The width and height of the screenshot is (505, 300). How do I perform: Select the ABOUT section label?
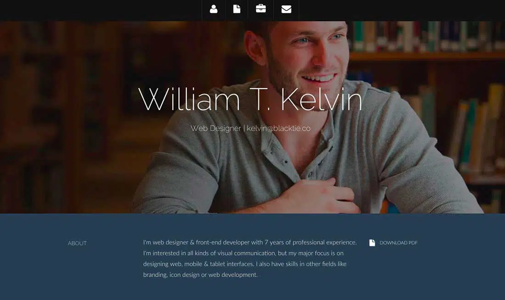click(x=77, y=243)
